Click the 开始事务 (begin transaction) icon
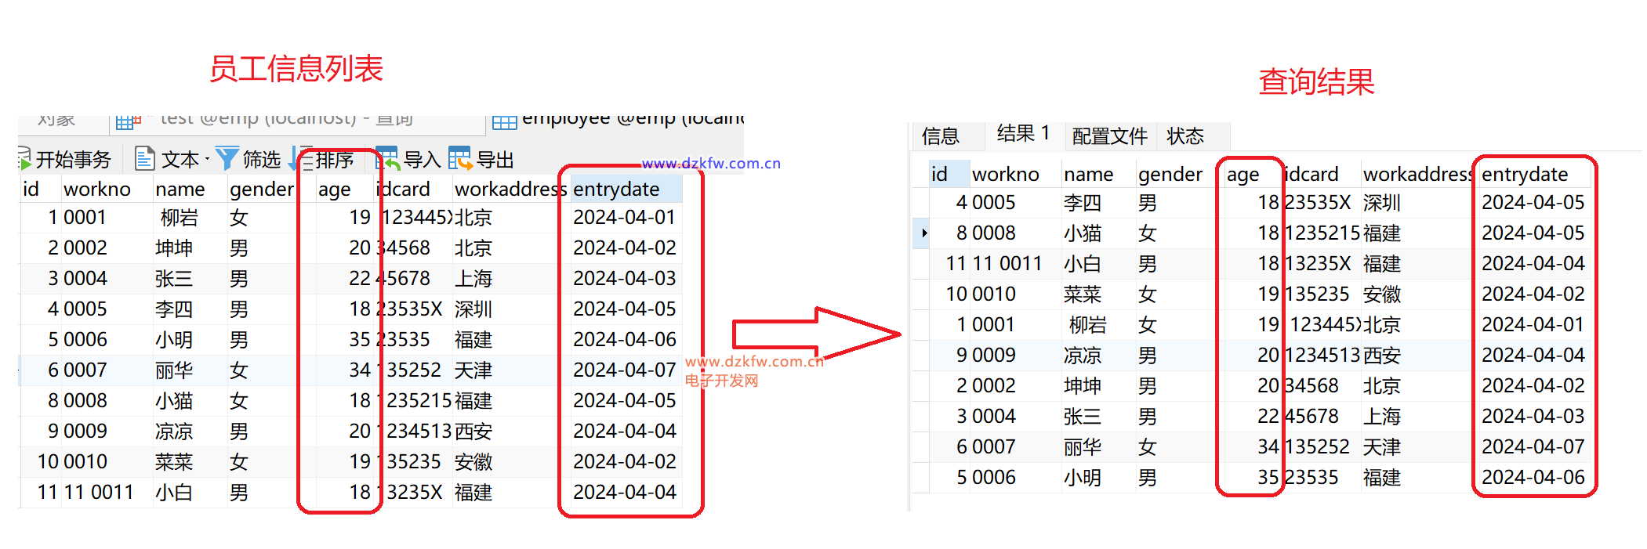1647x549 pixels. click(25, 160)
